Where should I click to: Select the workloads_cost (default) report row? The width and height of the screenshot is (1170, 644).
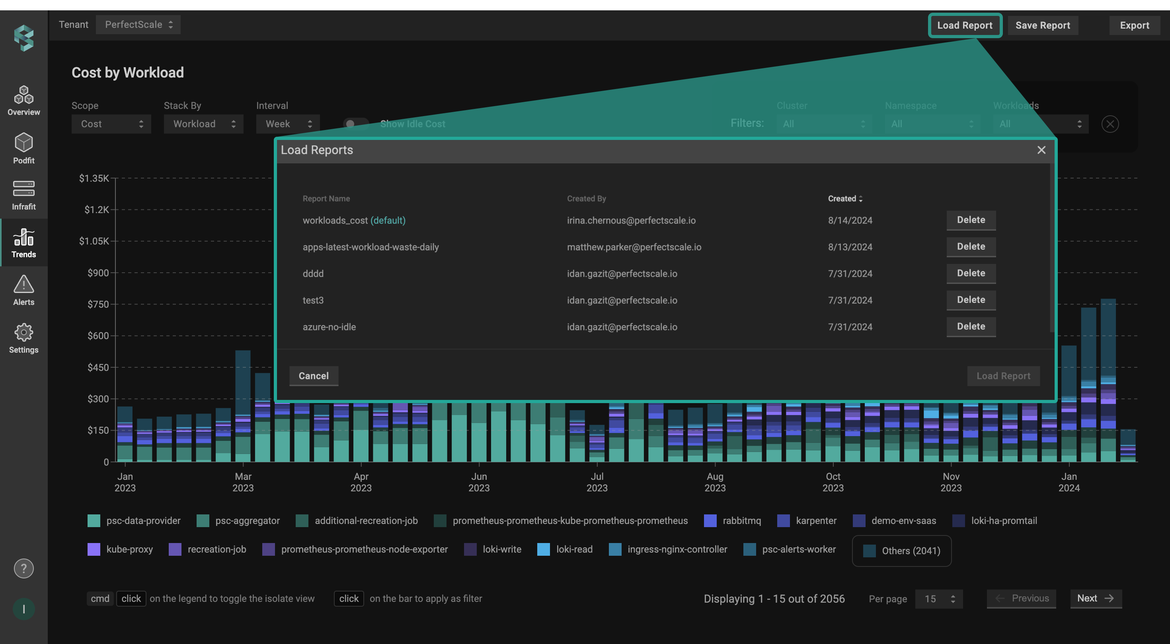(354, 220)
